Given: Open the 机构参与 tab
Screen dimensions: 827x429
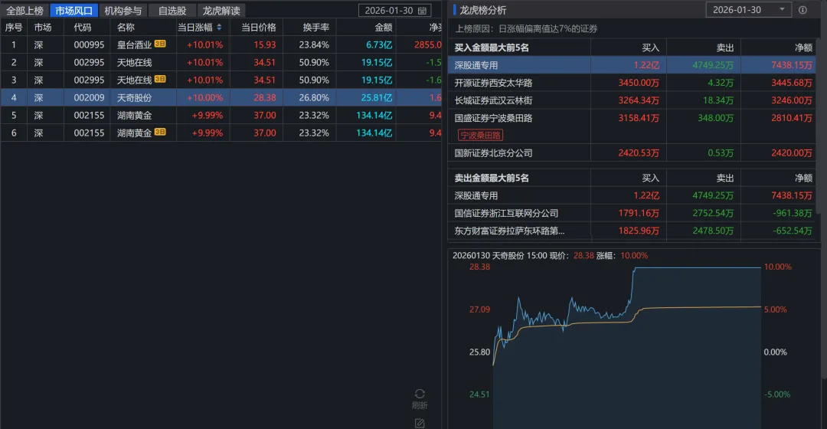Looking at the screenshot, I should [x=123, y=11].
